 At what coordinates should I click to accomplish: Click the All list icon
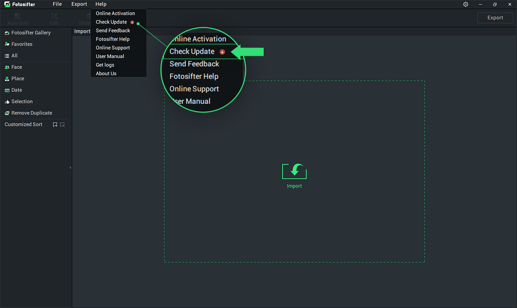[7, 56]
